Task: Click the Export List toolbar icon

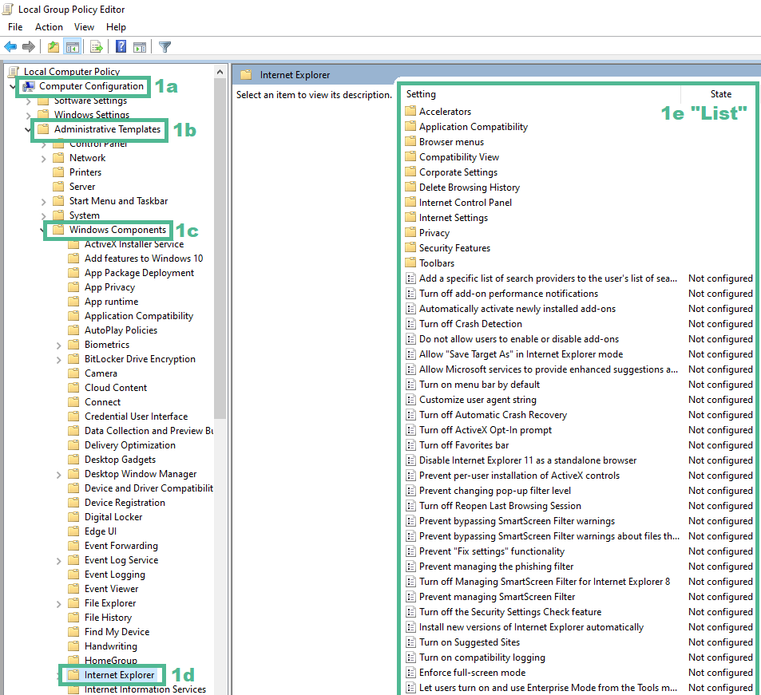Action: pyautogui.click(x=96, y=47)
